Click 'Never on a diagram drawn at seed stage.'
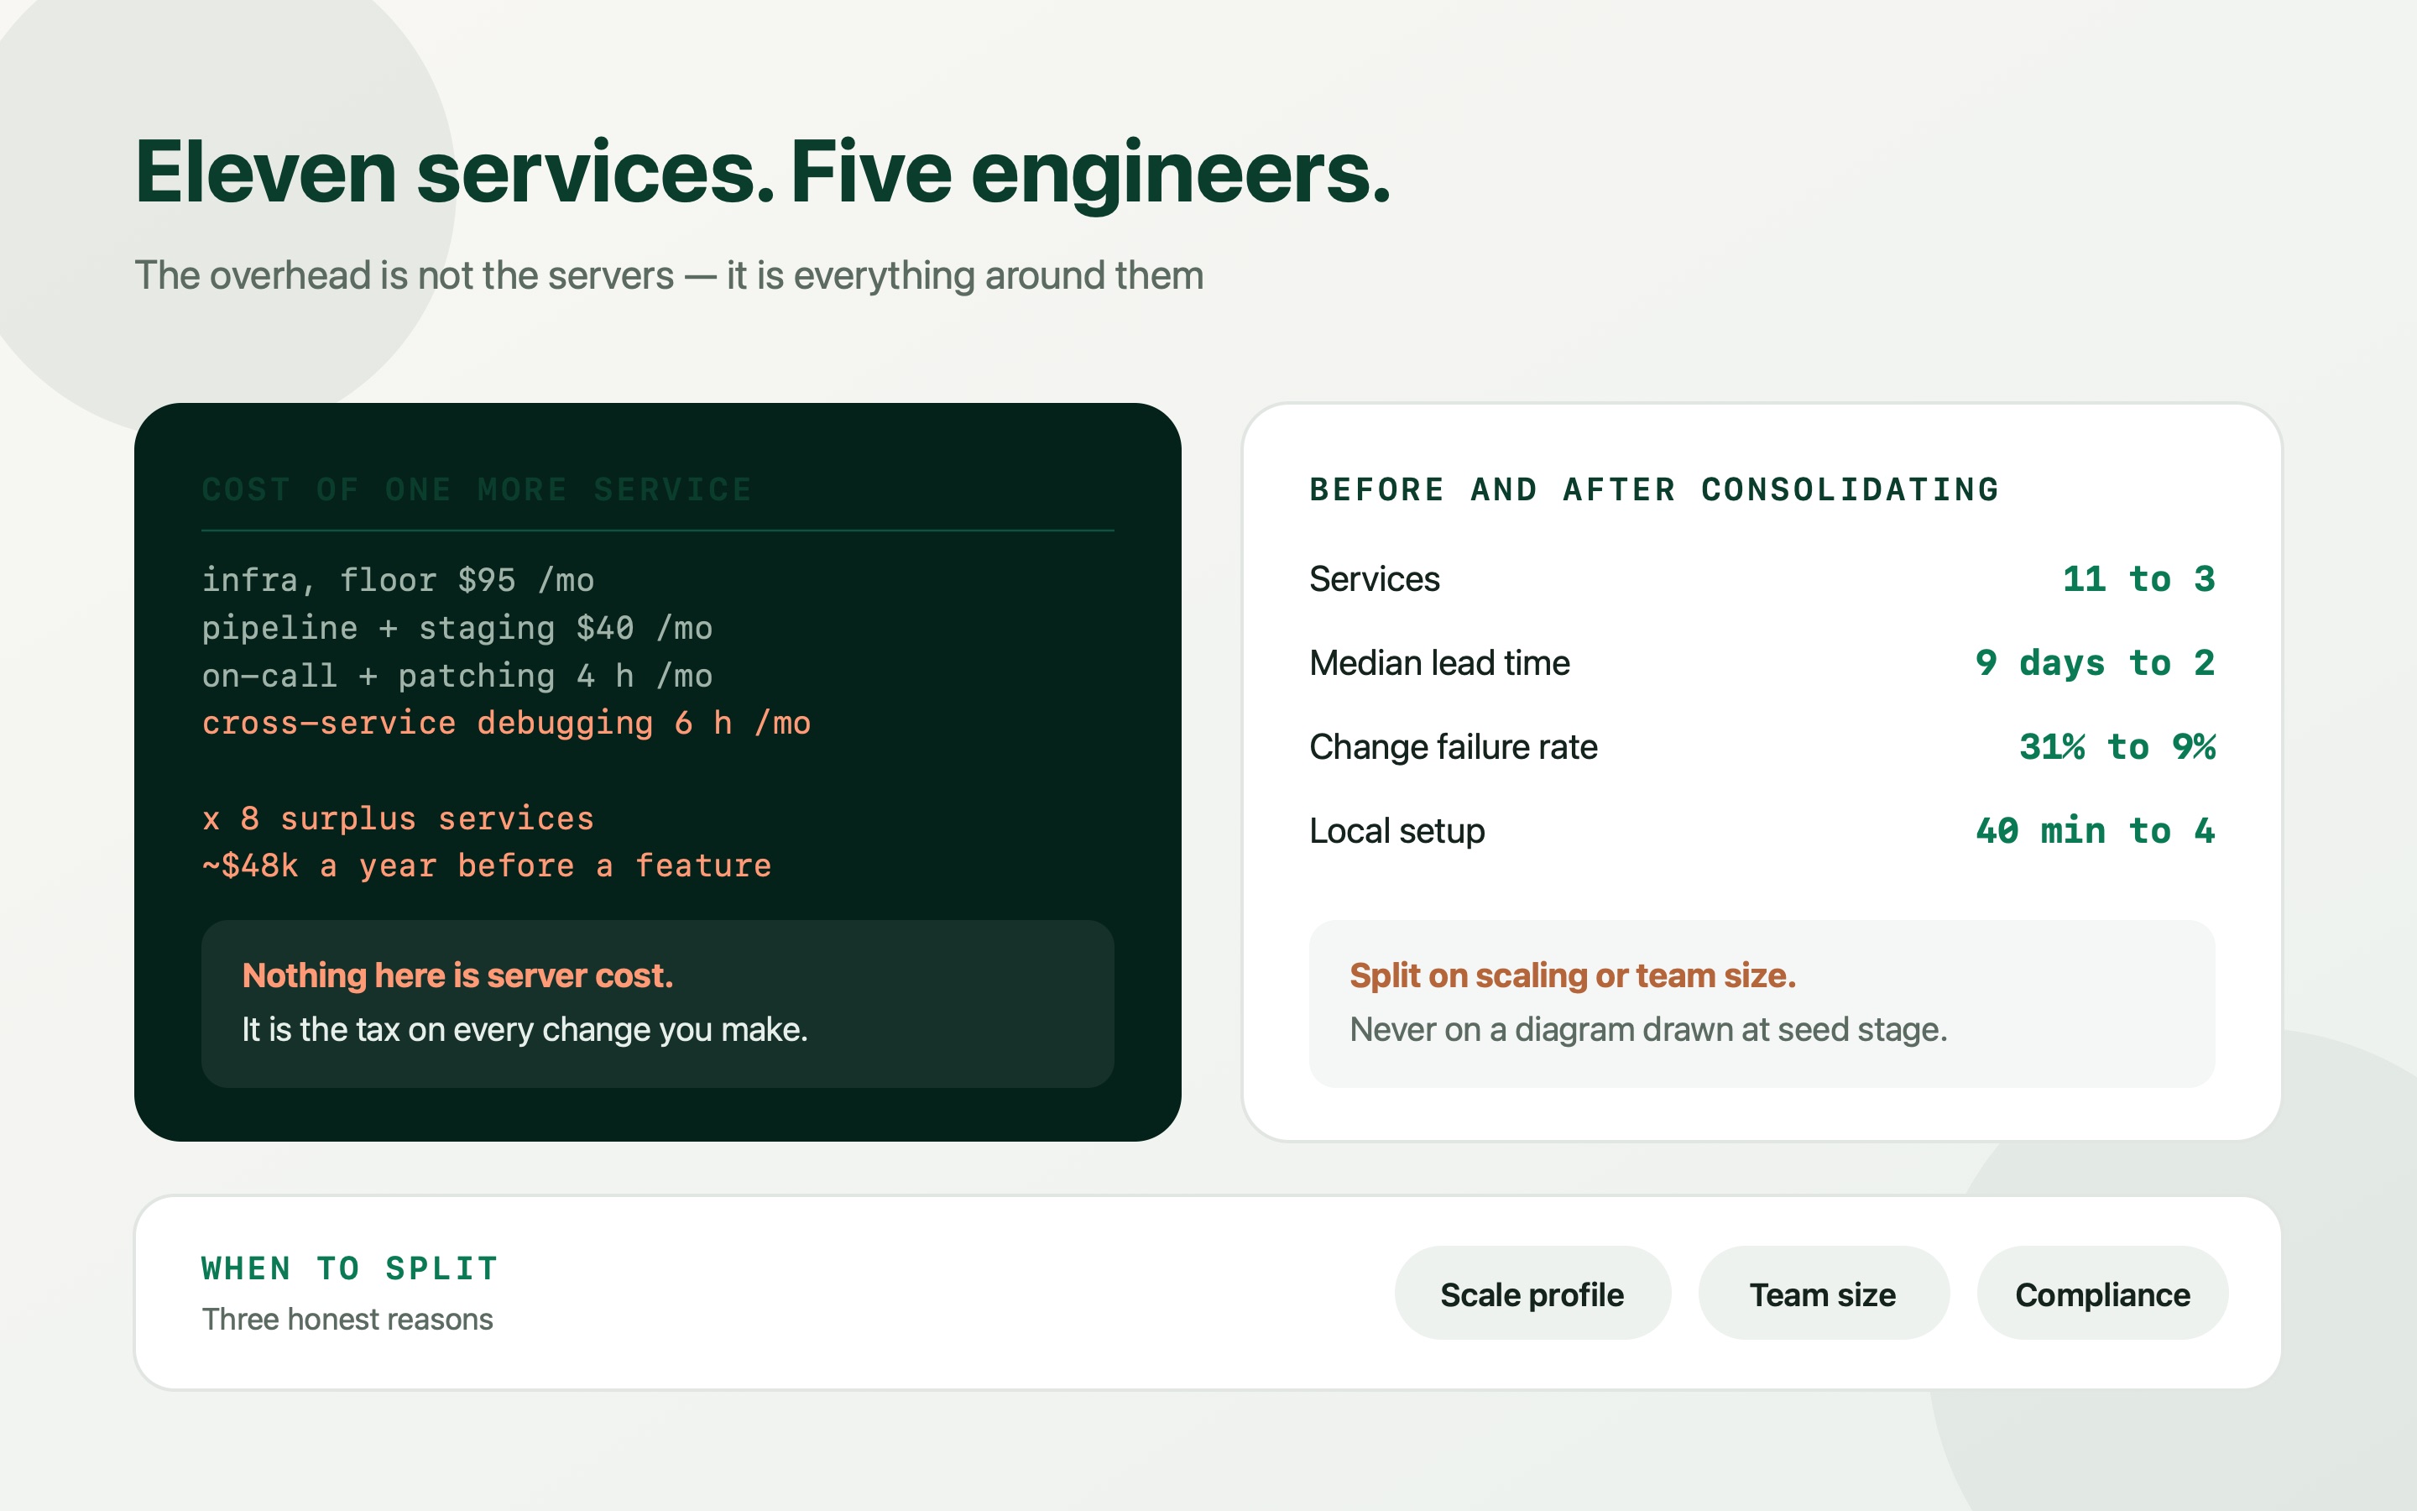This screenshot has width=2417, height=1511. [x=1648, y=1029]
